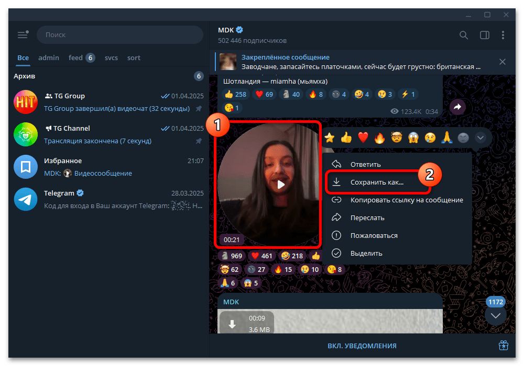Open MDK channel title in header
524x366 pixels.
[226, 30]
